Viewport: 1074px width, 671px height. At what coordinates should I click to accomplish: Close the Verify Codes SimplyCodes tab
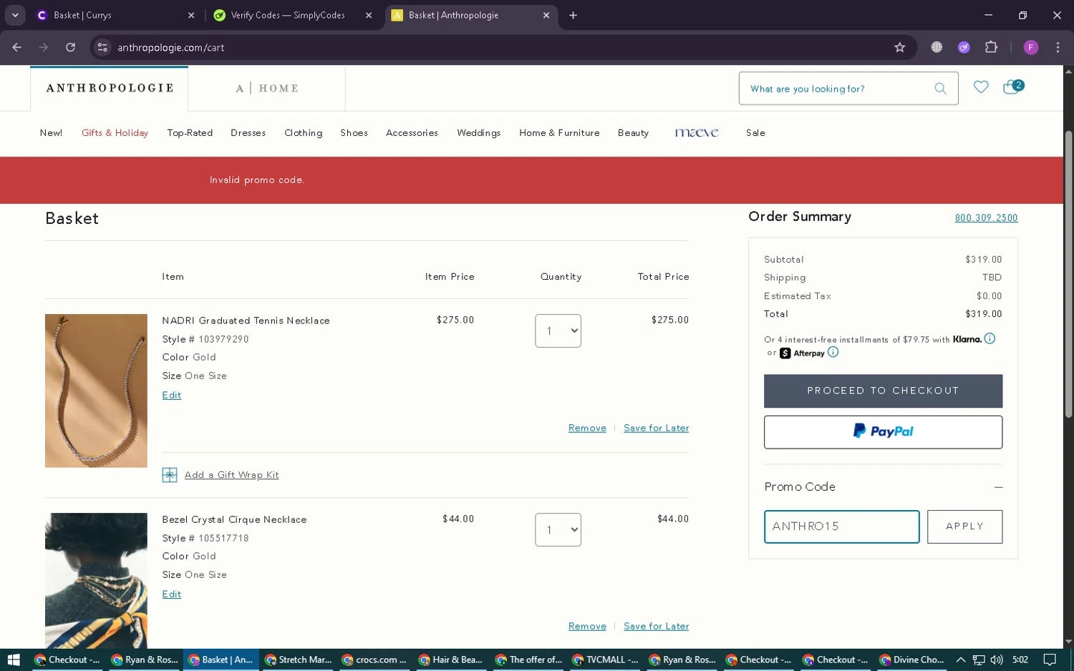pyautogui.click(x=369, y=15)
